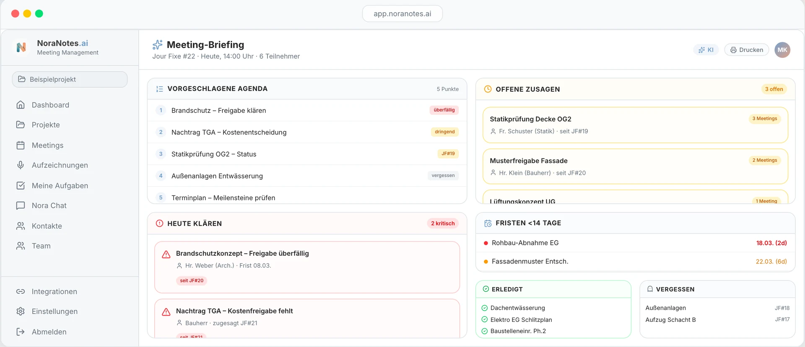Click the Kontakte people icon
The width and height of the screenshot is (805, 347).
coord(21,226)
